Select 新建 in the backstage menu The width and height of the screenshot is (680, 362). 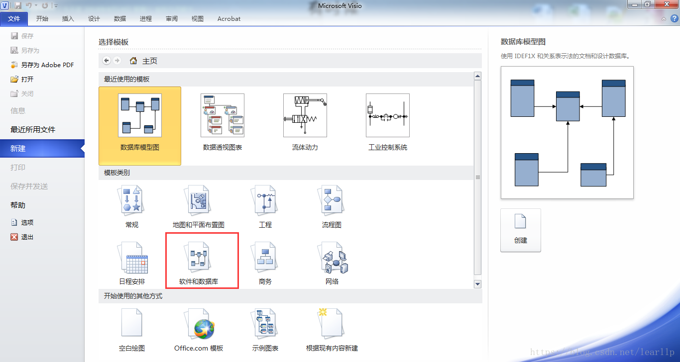click(42, 148)
